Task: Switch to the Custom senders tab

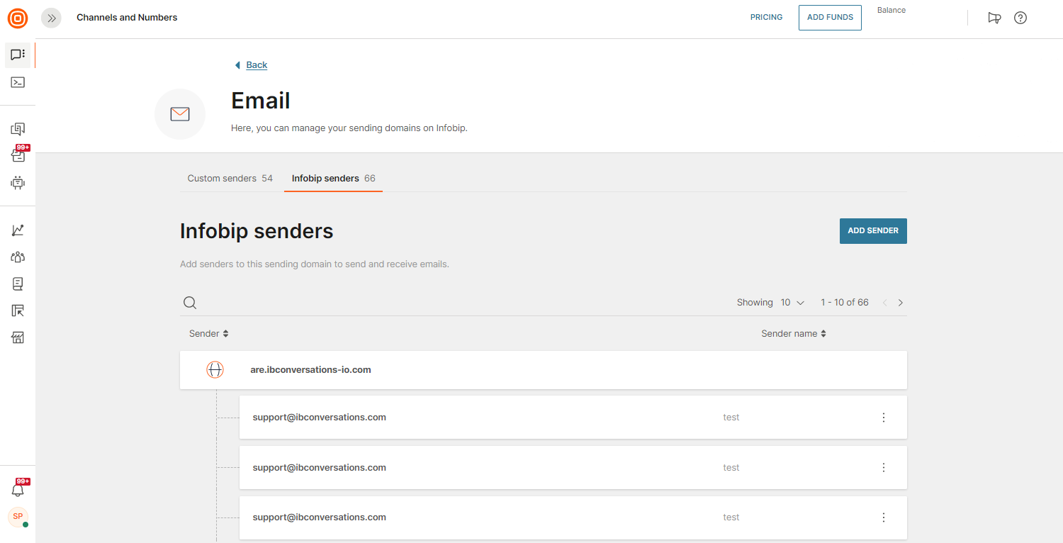Action: coord(230,179)
